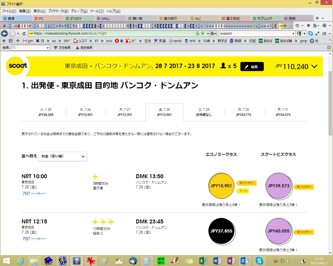The height and width of the screenshot is (266, 333).
Task: Open Excel from the taskbar
Action: point(203,261)
